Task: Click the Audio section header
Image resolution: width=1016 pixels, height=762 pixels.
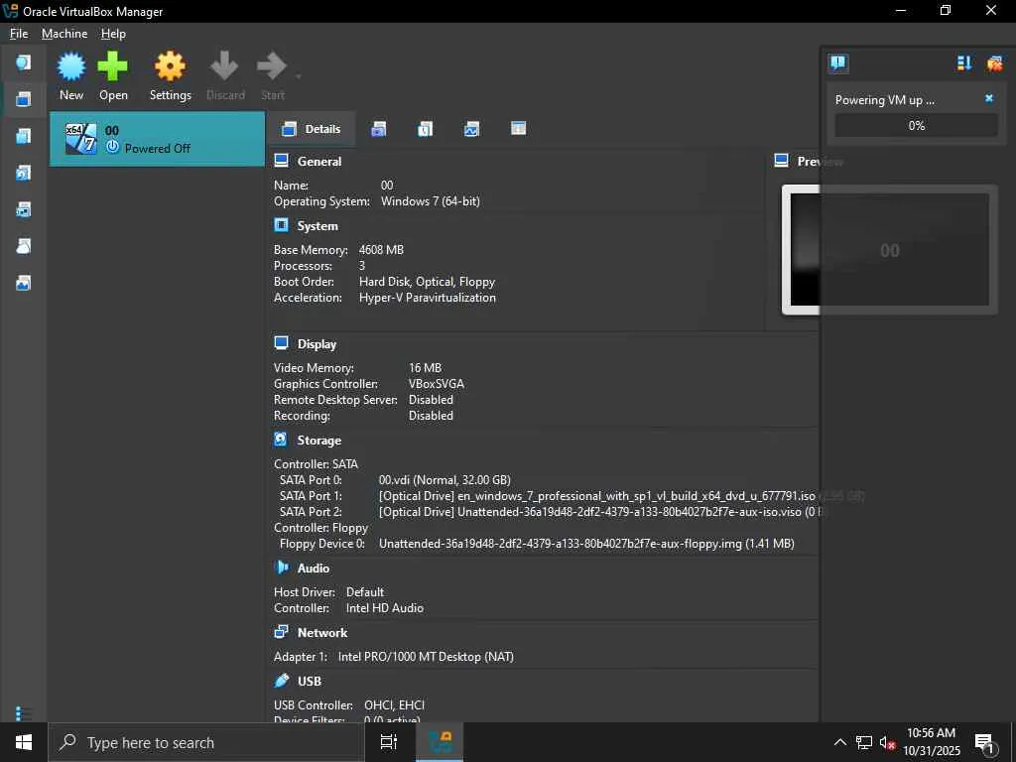Action: (313, 569)
